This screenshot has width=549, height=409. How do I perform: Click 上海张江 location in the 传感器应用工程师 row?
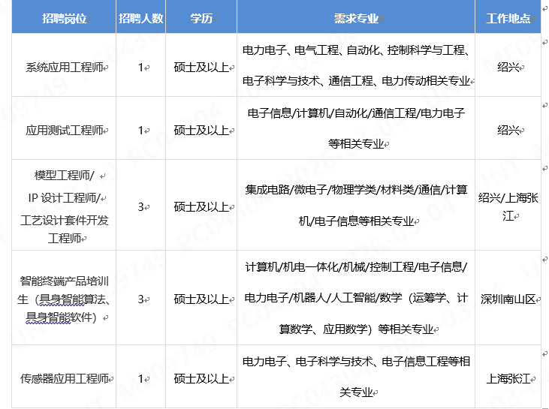(x=508, y=377)
